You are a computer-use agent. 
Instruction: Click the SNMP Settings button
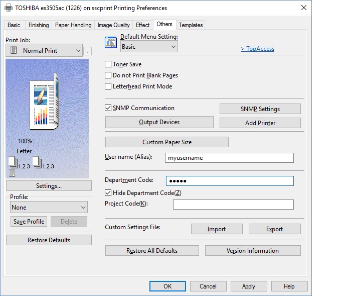click(260, 109)
